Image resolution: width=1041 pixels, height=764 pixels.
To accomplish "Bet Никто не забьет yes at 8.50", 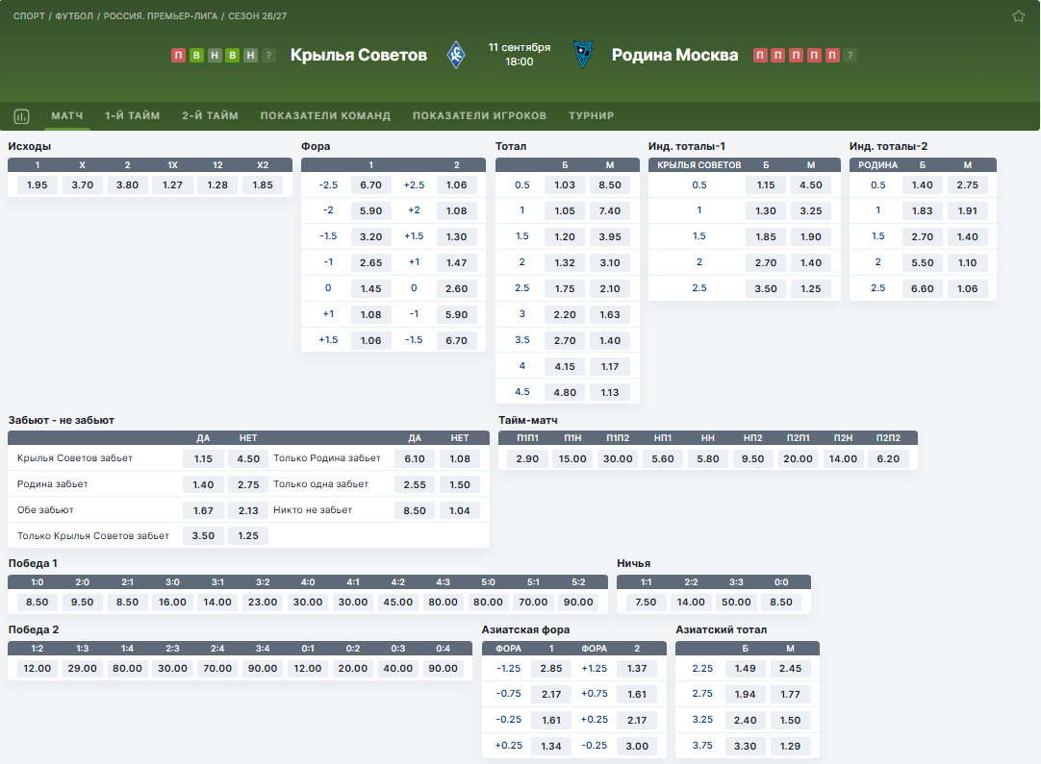I will coord(415,510).
